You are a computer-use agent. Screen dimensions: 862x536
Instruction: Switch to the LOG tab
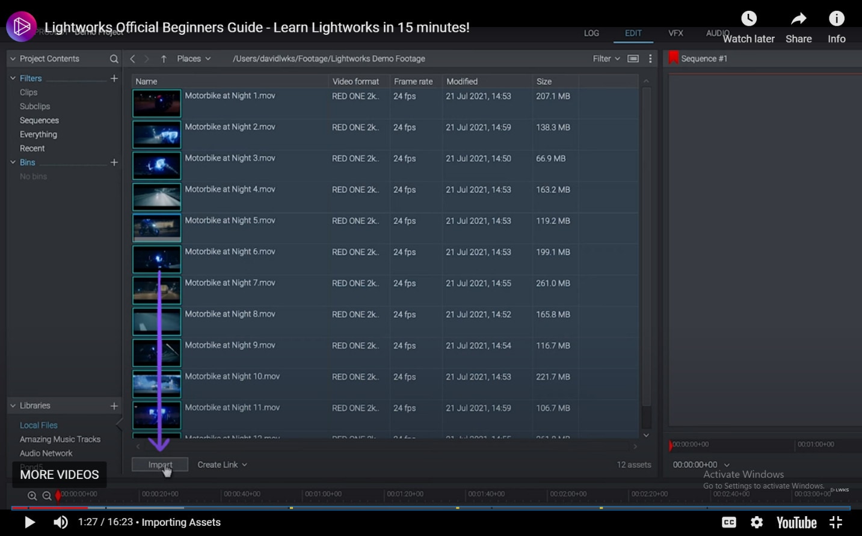coord(591,34)
